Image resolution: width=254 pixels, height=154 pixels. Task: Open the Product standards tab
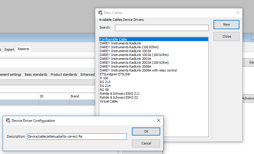click(64, 74)
